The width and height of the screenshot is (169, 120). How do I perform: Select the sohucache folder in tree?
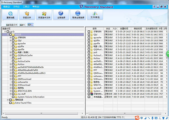(x=23, y=82)
